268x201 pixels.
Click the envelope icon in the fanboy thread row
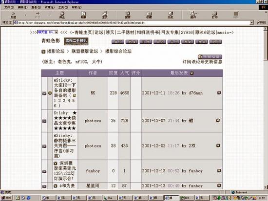coord(44,171)
